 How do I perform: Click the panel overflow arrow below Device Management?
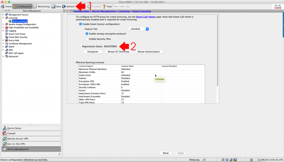[x=60, y=154]
